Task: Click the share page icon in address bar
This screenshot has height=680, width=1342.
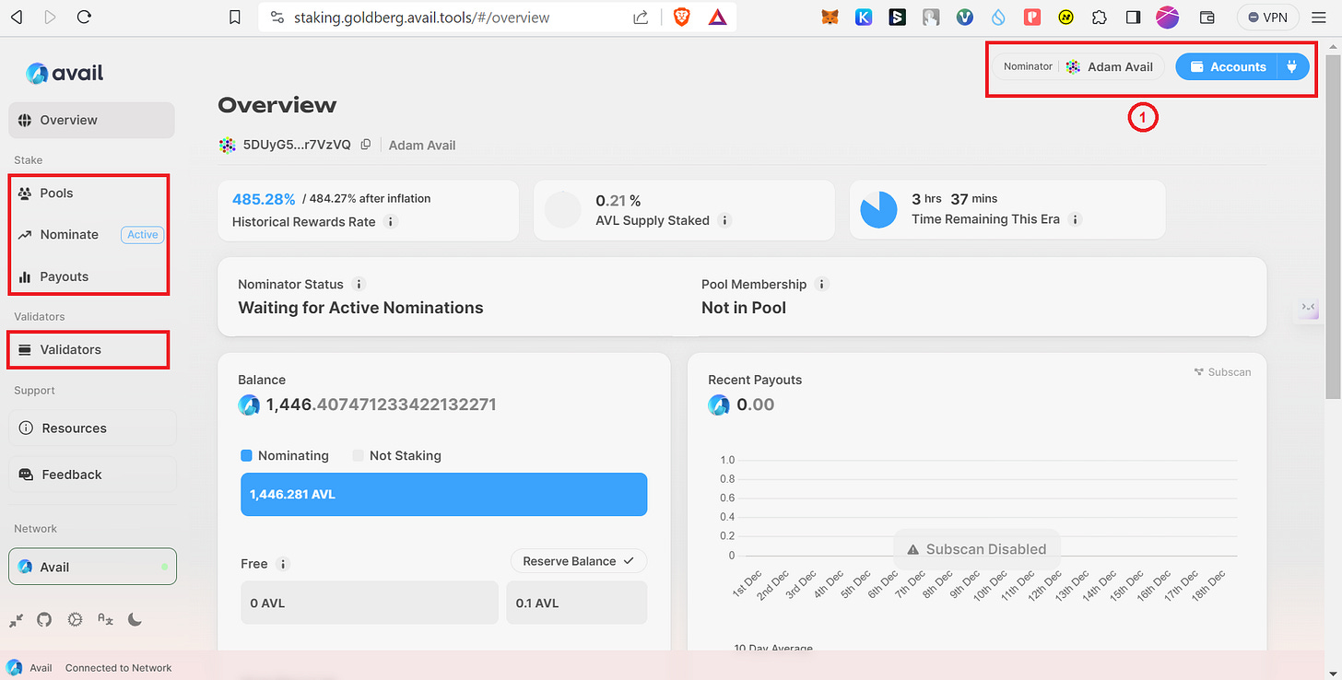Action: click(640, 18)
